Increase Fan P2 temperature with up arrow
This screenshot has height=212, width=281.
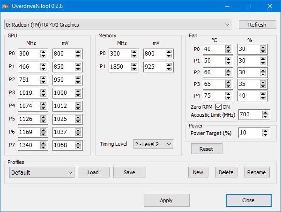click(x=229, y=71)
